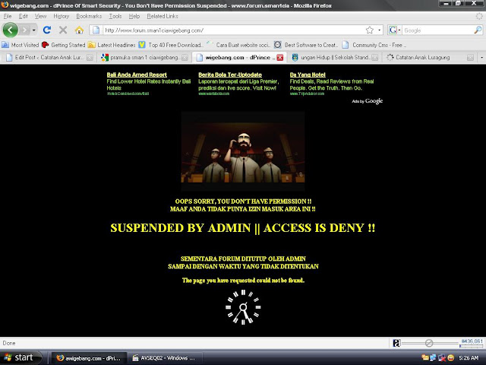The width and height of the screenshot is (486, 365).
Task: Close the ungan Hidup tab
Action: (374, 58)
